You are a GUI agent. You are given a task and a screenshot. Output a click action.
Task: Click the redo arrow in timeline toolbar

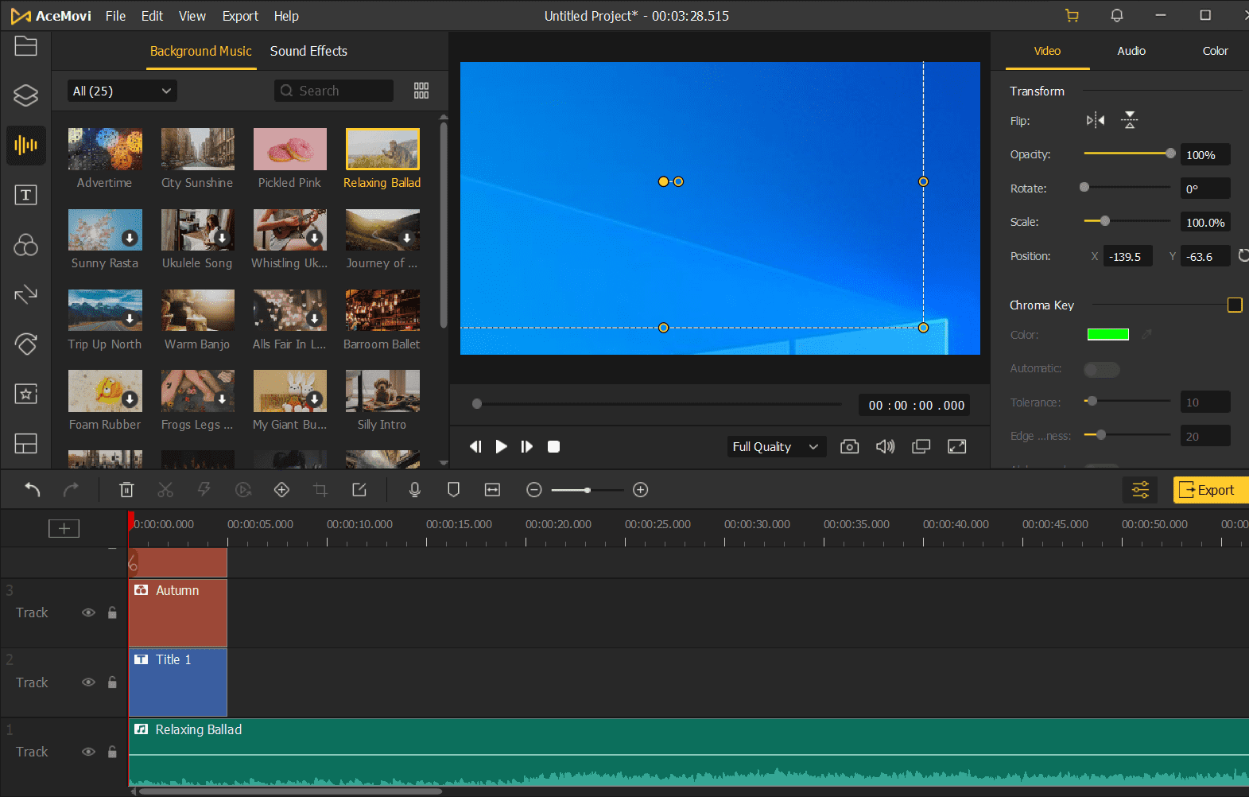(71, 490)
